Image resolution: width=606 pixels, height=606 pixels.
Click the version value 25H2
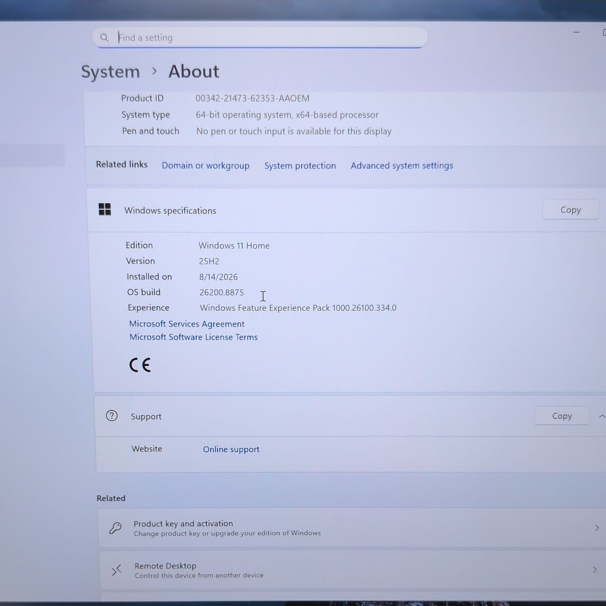(209, 261)
